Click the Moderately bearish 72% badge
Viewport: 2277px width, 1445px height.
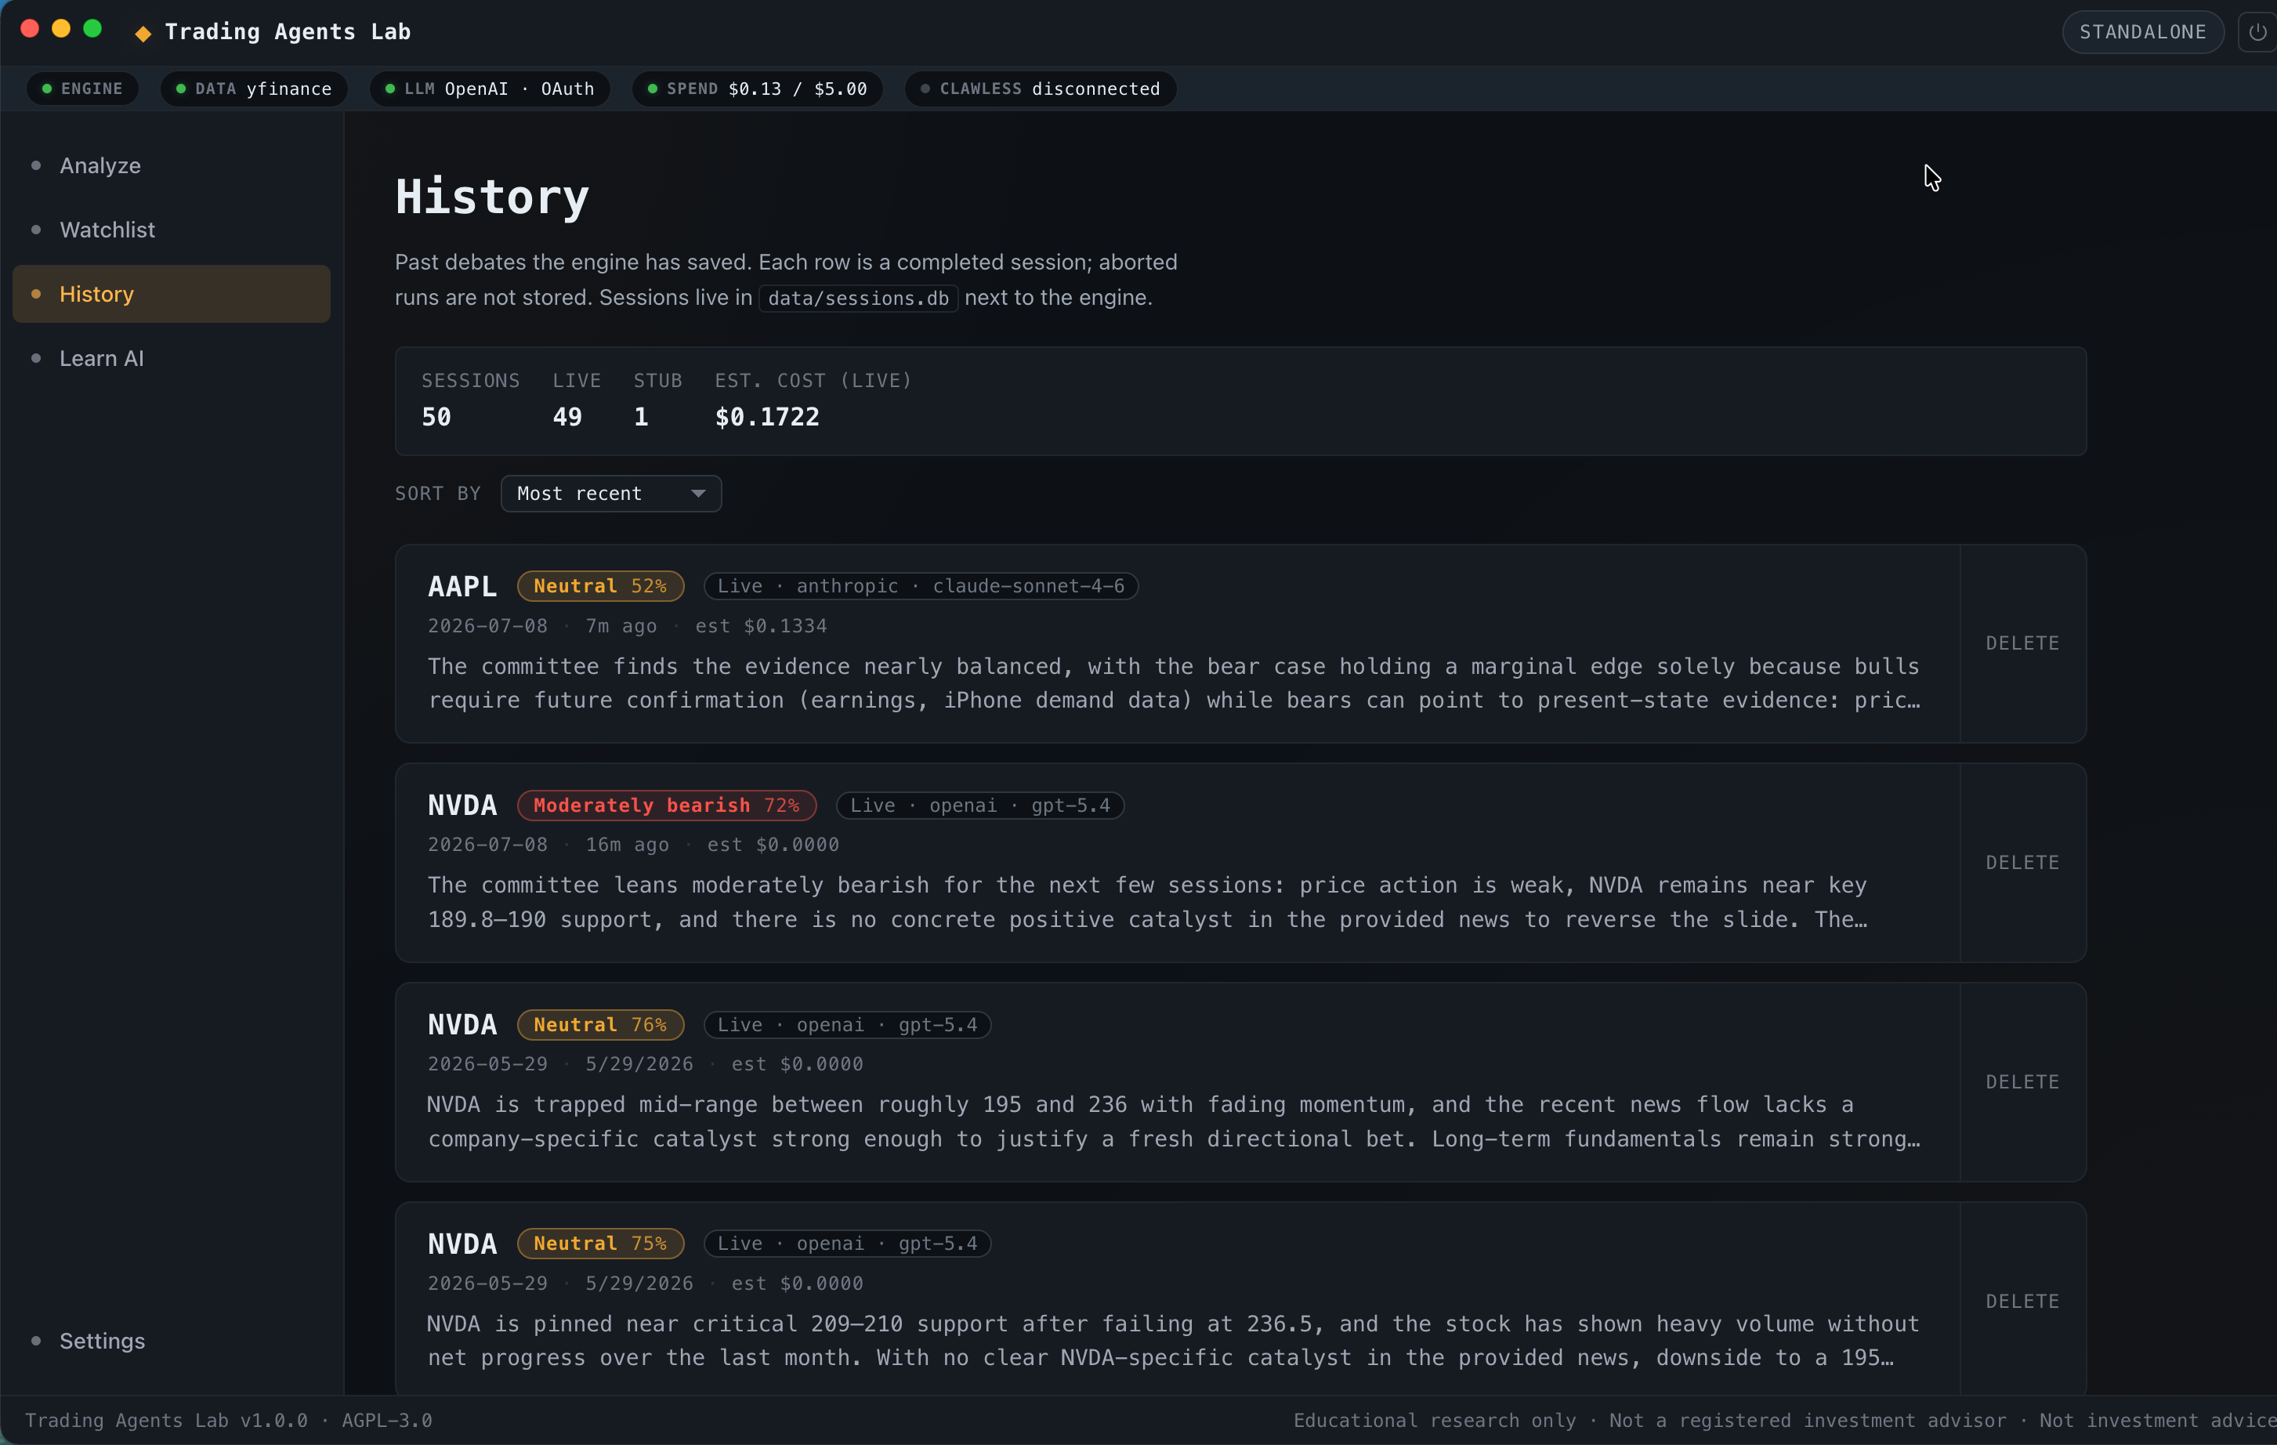tap(667, 806)
